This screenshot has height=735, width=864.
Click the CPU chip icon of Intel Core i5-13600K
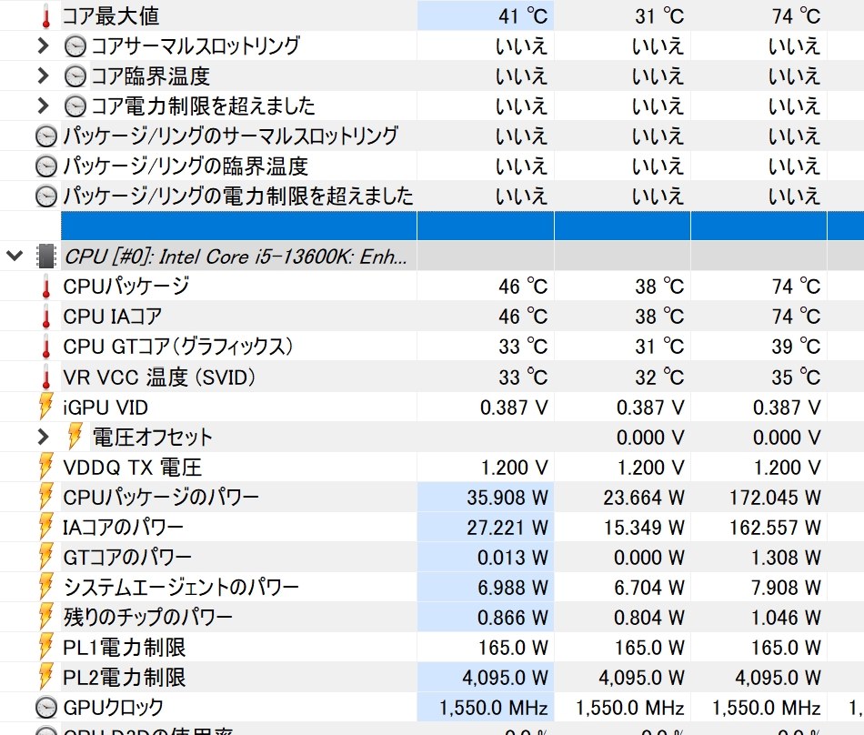pos(46,257)
